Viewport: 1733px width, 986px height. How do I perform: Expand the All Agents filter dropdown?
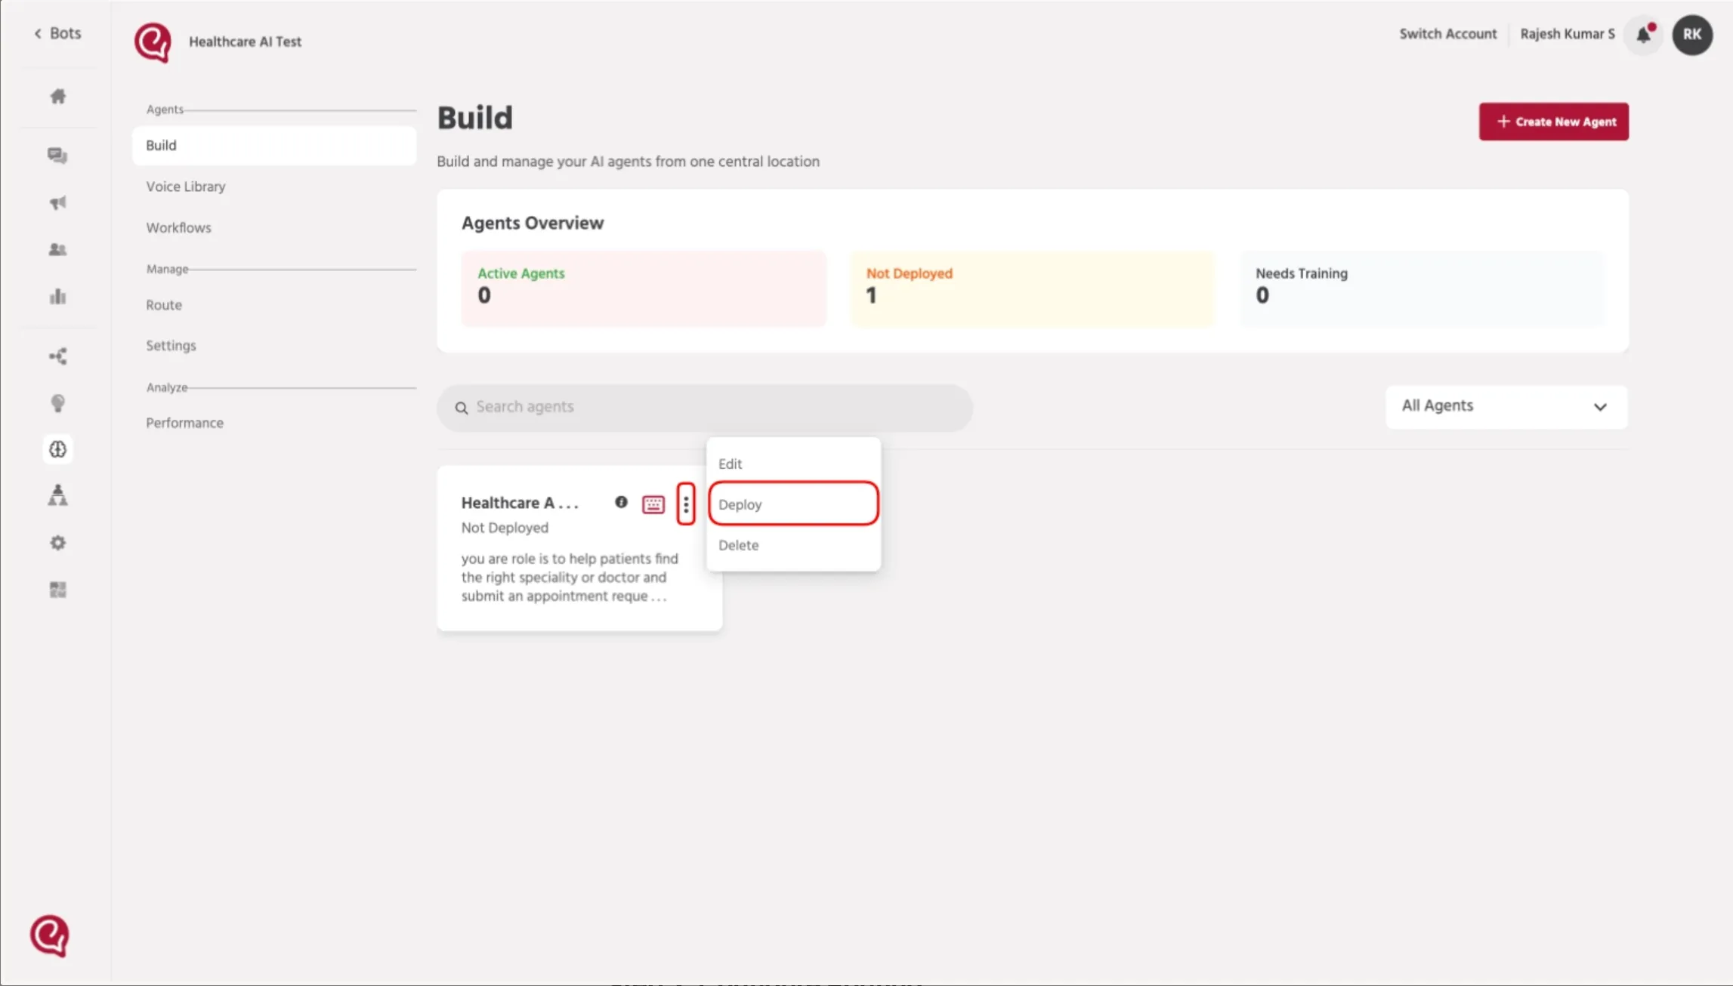[1506, 407]
